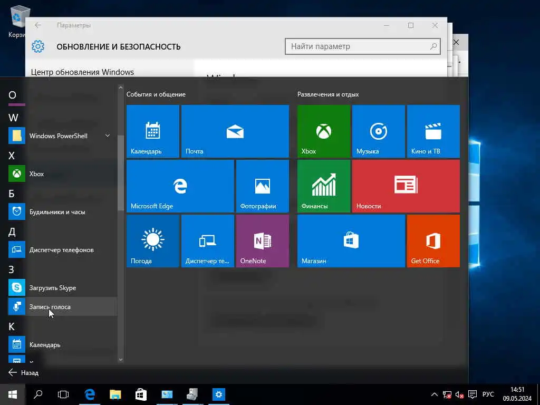Open the Settings gear on taskbar
The height and width of the screenshot is (405, 540).
click(218, 394)
